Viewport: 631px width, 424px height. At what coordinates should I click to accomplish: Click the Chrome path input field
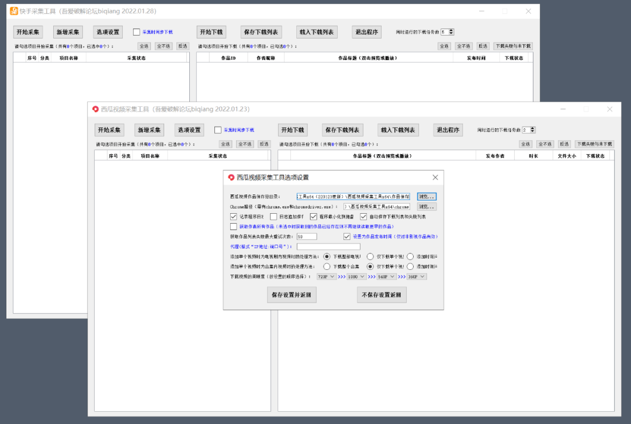(x=377, y=206)
